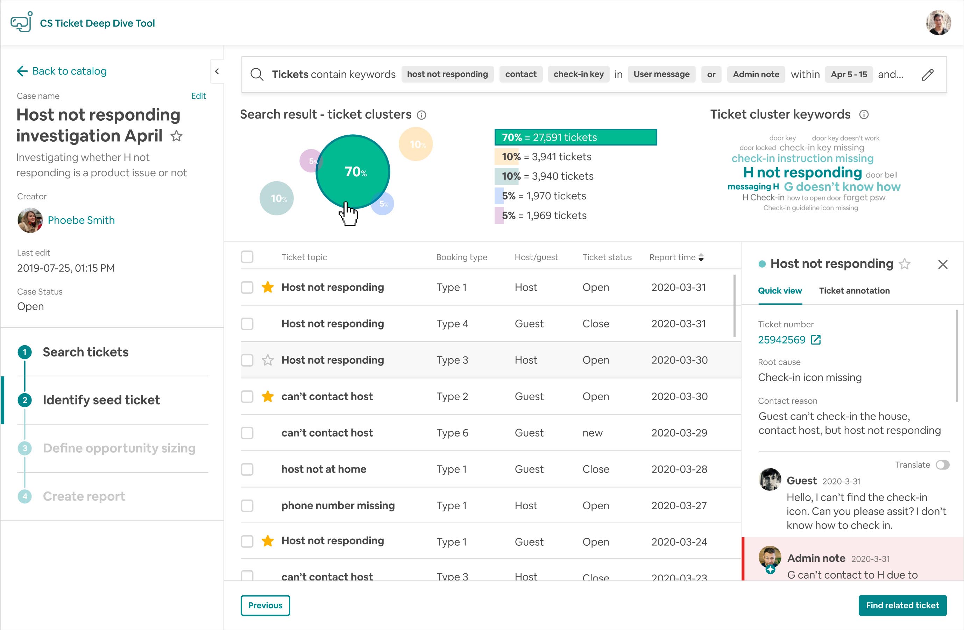Click Find related ticket button

click(x=902, y=605)
